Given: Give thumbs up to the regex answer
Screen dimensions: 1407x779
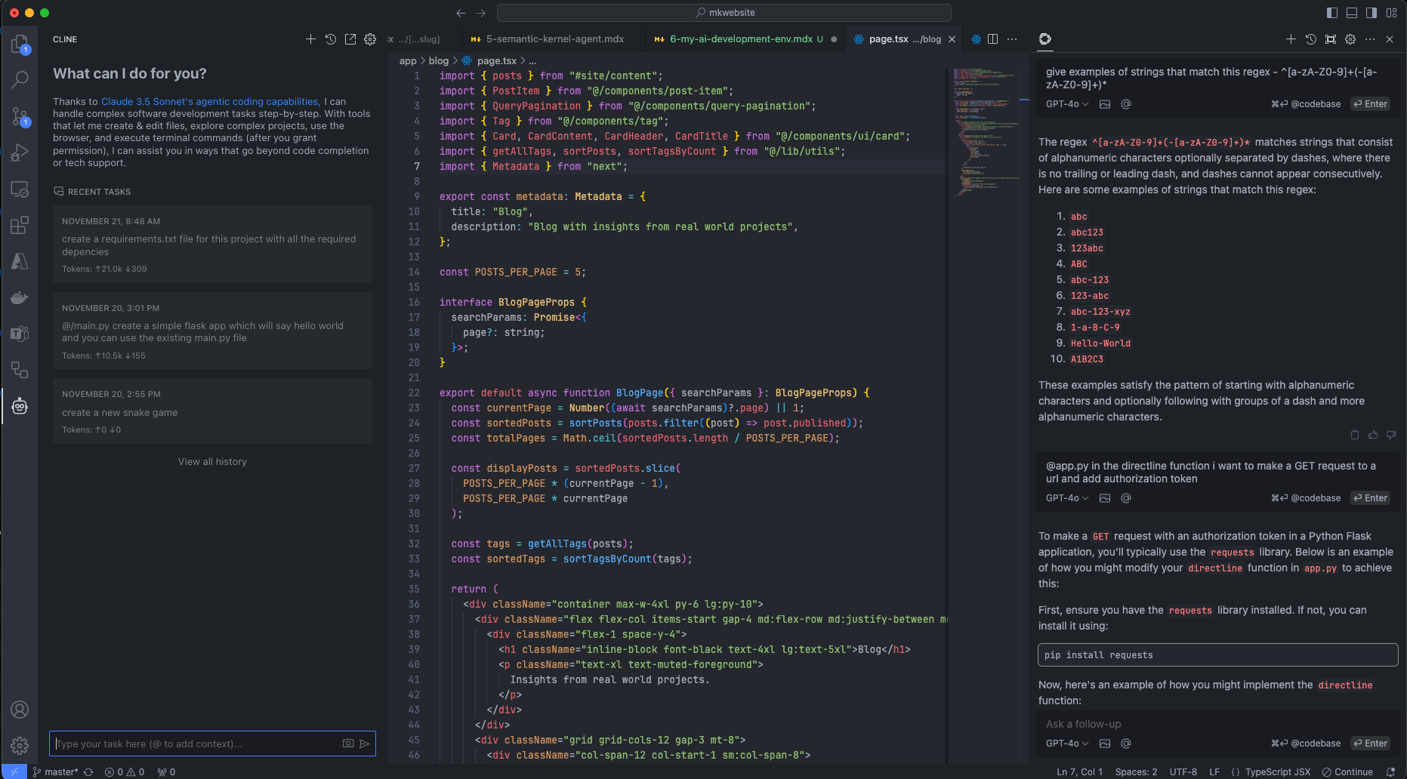Looking at the screenshot, I should (1373, 435).
